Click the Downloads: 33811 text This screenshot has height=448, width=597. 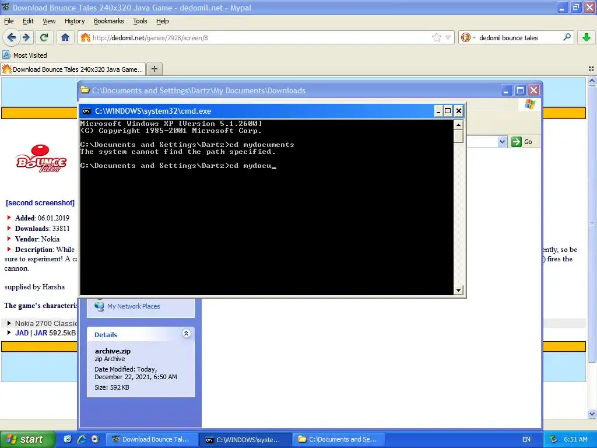pyautogui.click(x=42, y=229)
